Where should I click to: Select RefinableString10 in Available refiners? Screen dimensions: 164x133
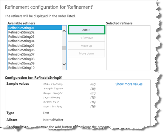coord(35,68)
